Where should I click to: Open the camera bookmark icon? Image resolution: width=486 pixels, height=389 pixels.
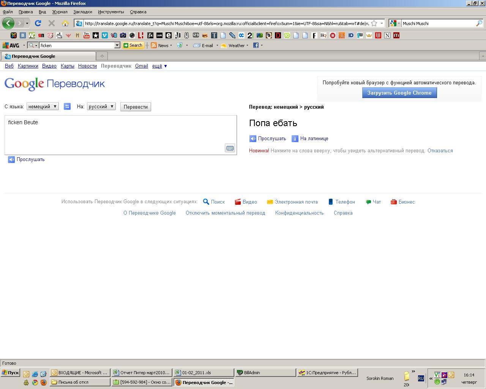tap(123, 35)
